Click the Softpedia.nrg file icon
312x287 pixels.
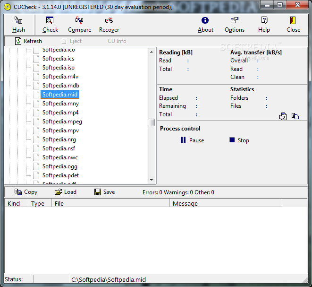(36, 139)
